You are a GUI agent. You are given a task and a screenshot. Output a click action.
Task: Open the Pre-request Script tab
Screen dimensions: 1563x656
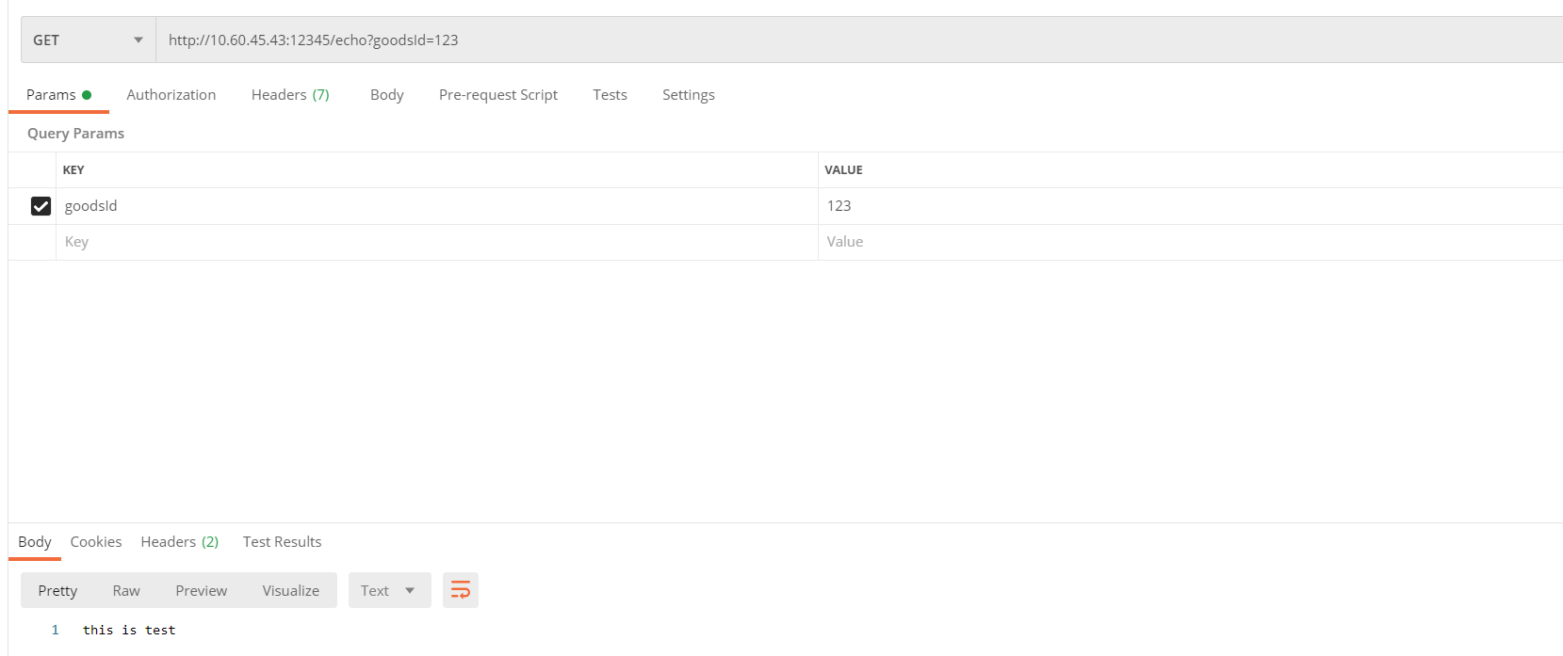[x=498, y=95]
